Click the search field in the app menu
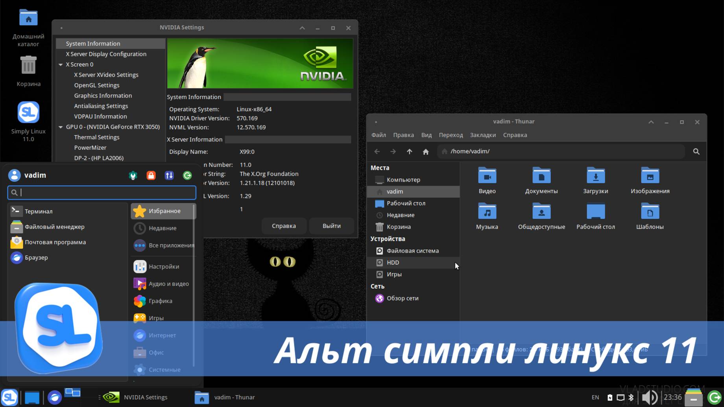 coord(102,193)
